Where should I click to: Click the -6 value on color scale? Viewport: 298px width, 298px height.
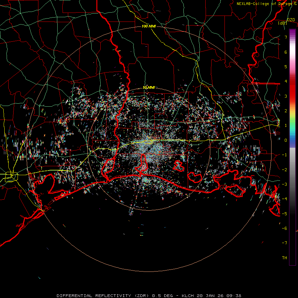284,228
